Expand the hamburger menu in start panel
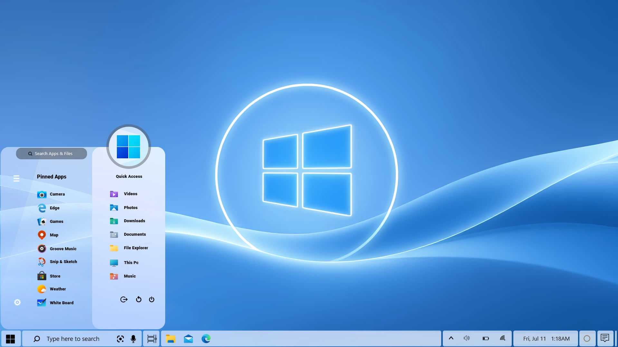618x347 pixels. pyautogui.click(x=16, y=178)
